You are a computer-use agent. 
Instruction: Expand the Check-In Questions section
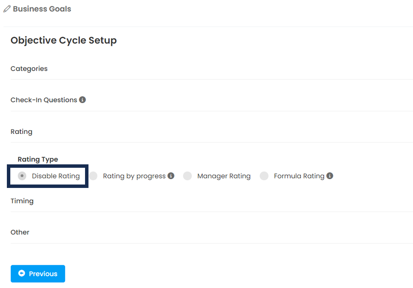(x=44, y=100)
